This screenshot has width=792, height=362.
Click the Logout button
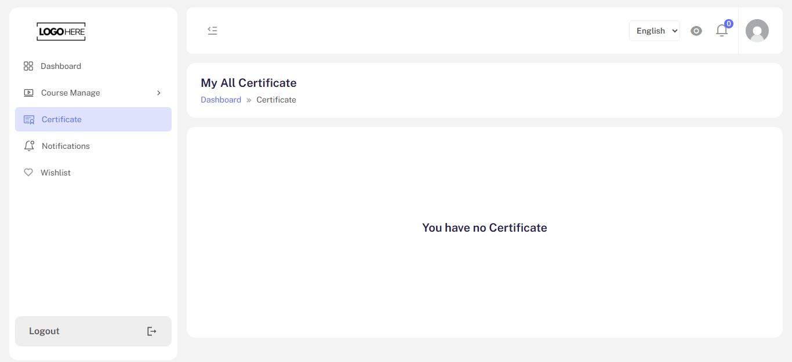[x=93, y=331]
